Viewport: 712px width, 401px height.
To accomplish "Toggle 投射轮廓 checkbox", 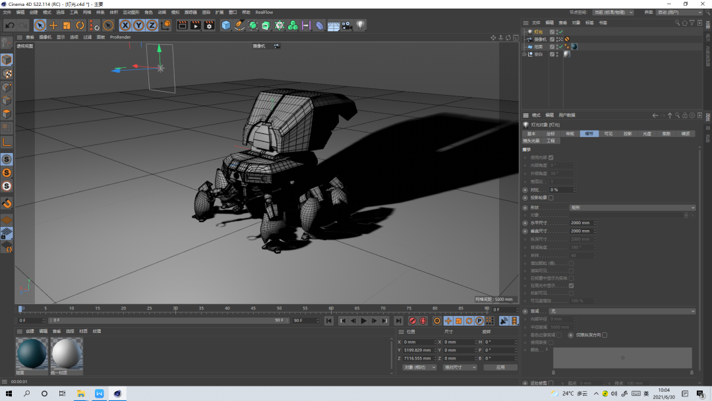I will coord(550,198).
